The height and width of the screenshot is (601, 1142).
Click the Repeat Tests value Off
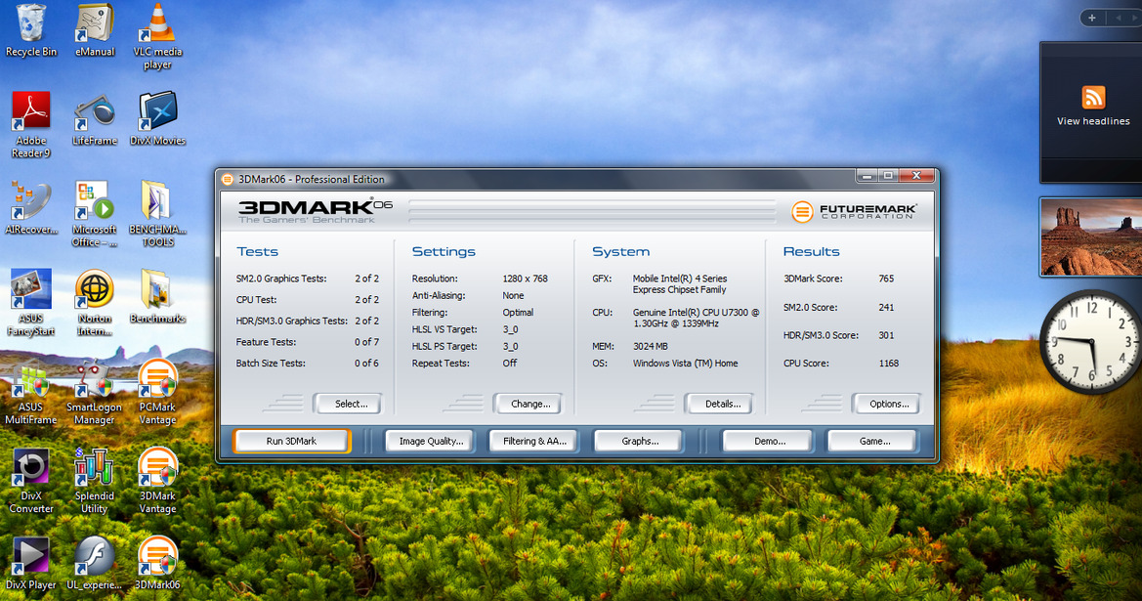click(510, 364)
